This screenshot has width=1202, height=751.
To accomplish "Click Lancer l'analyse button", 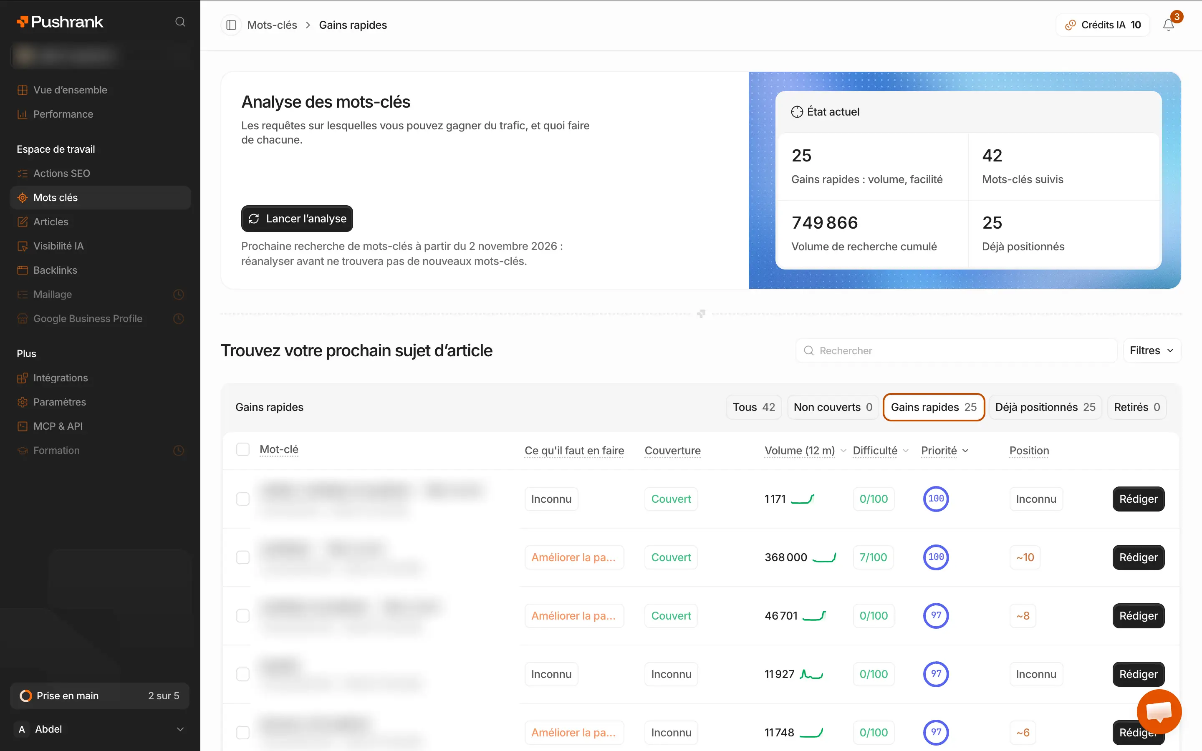I will click(x=297, y=219).
